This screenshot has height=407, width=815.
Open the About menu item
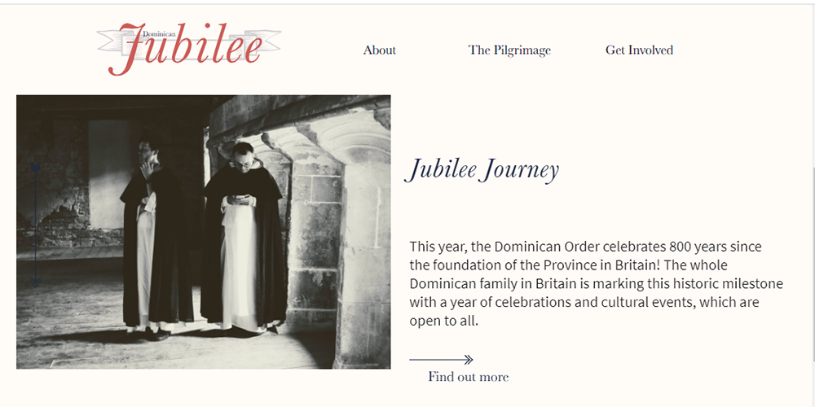pos(380,50)
